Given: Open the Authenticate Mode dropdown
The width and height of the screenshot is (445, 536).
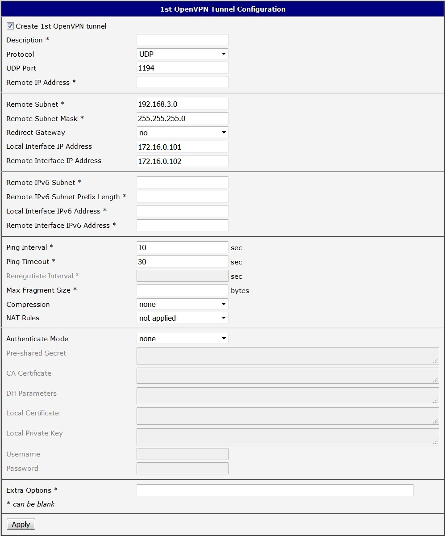Looking at the screenshot, I should 183,339.
